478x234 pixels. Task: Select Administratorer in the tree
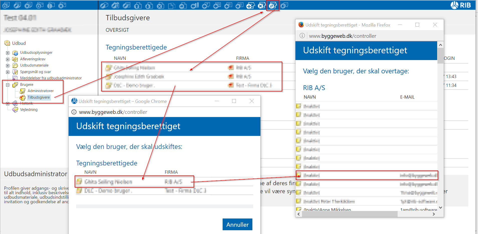coord(41,91)
